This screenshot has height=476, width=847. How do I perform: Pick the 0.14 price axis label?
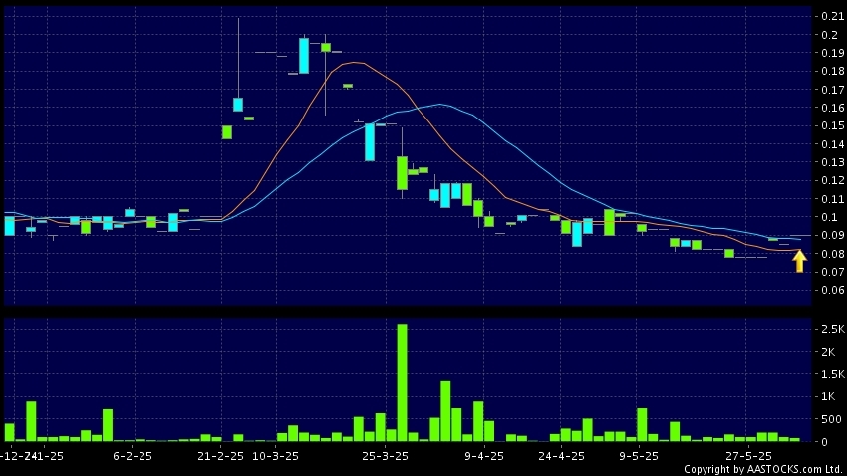coord(832,144)
